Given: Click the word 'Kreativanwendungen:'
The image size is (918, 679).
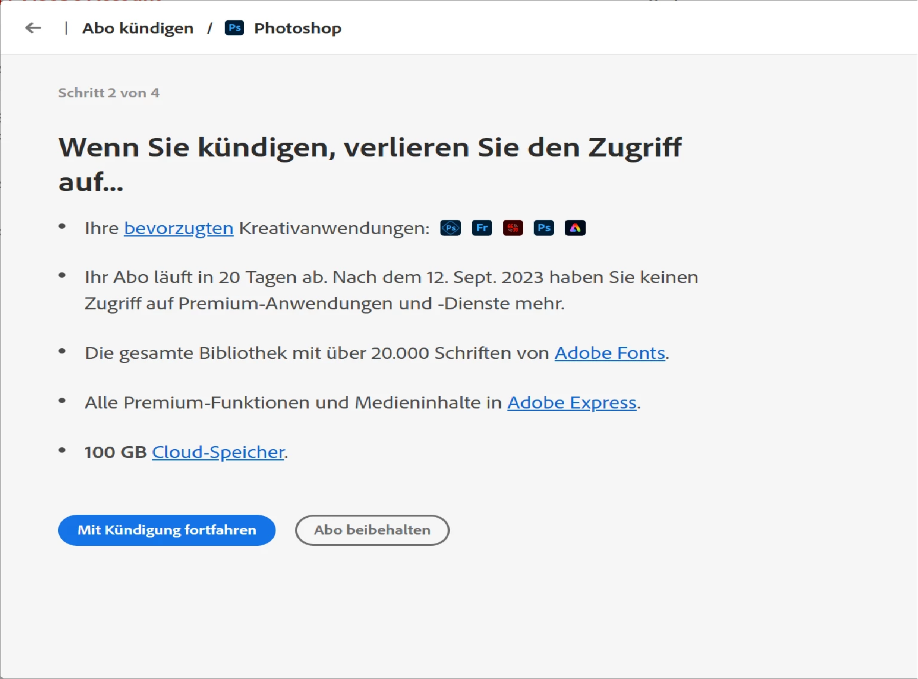Looking at the screenshot, I should click(334, 228).
